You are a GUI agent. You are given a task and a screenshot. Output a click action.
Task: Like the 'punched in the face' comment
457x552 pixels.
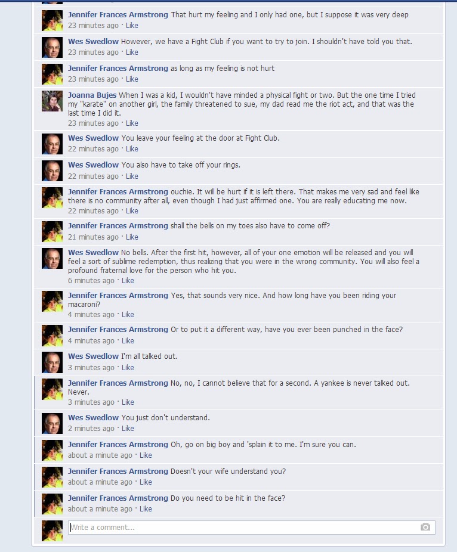pos(128,341)
